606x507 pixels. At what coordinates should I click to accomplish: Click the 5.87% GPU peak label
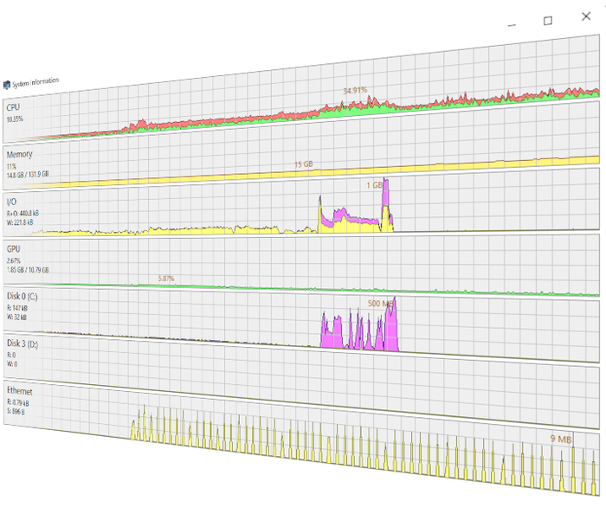[166, 279]
